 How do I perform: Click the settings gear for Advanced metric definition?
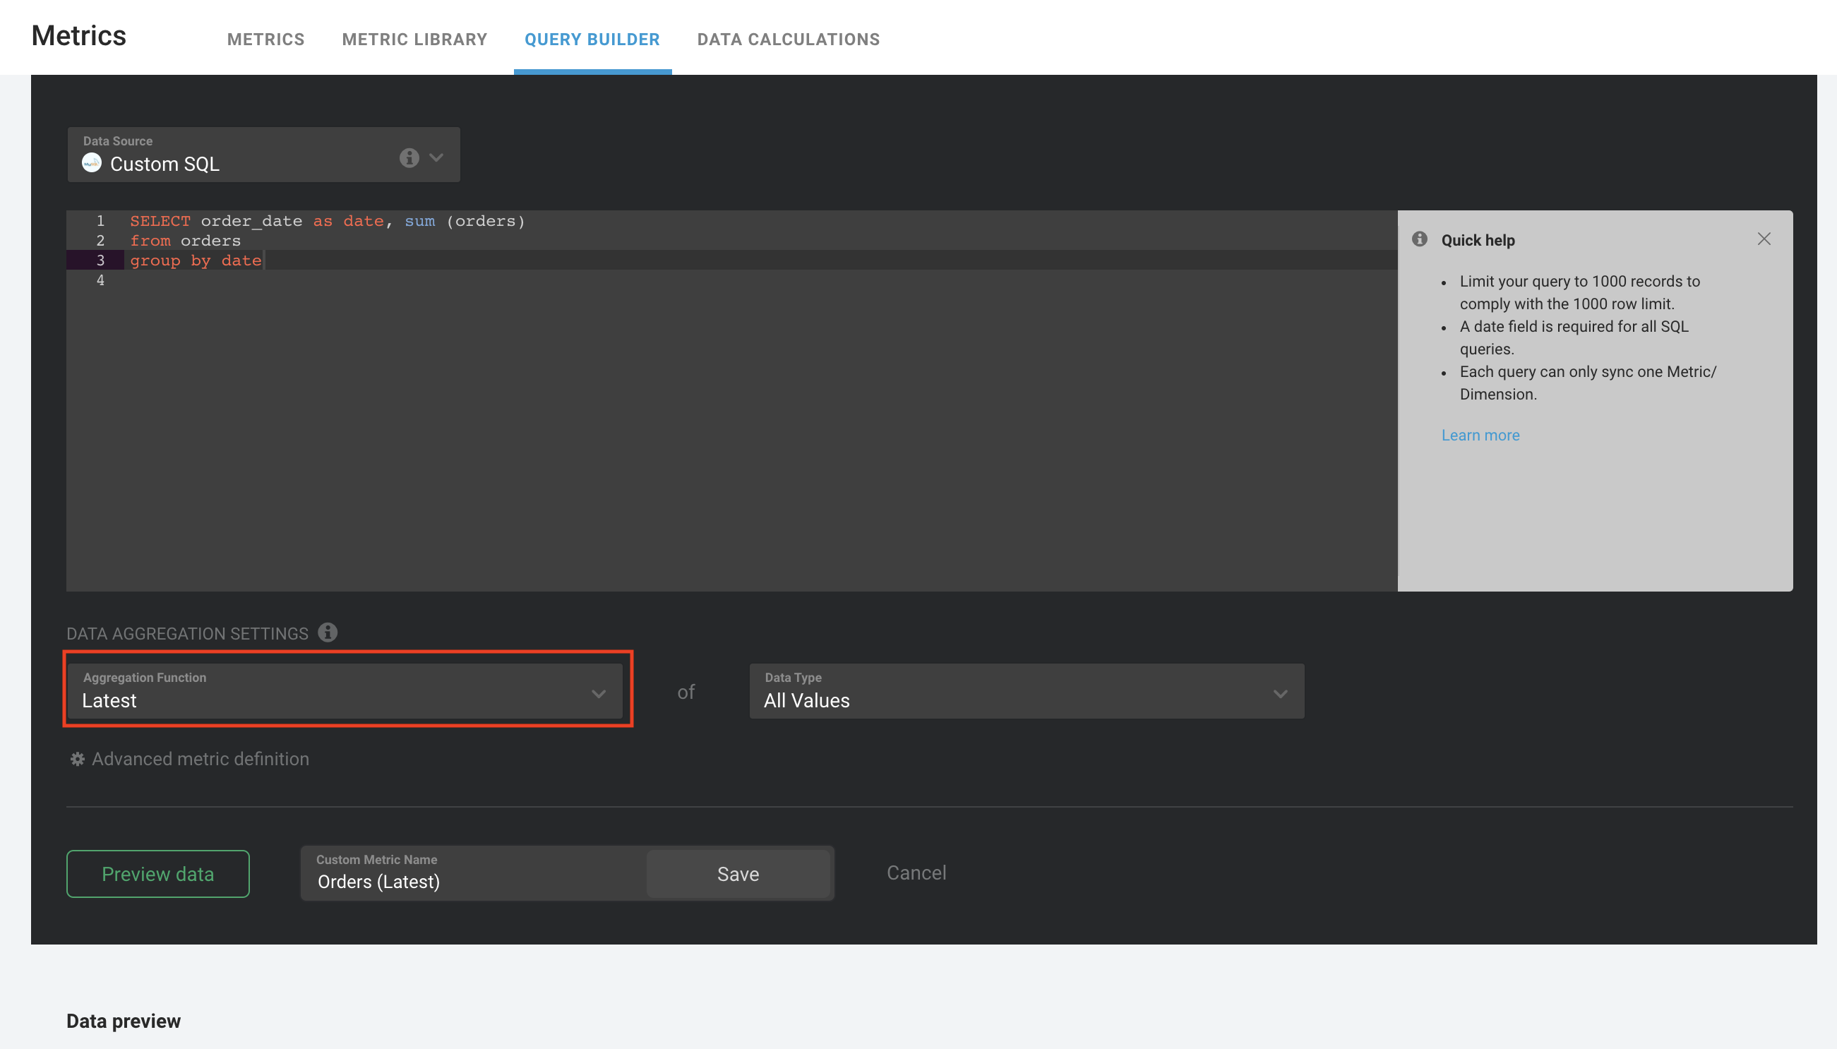[x=78, y=757]
